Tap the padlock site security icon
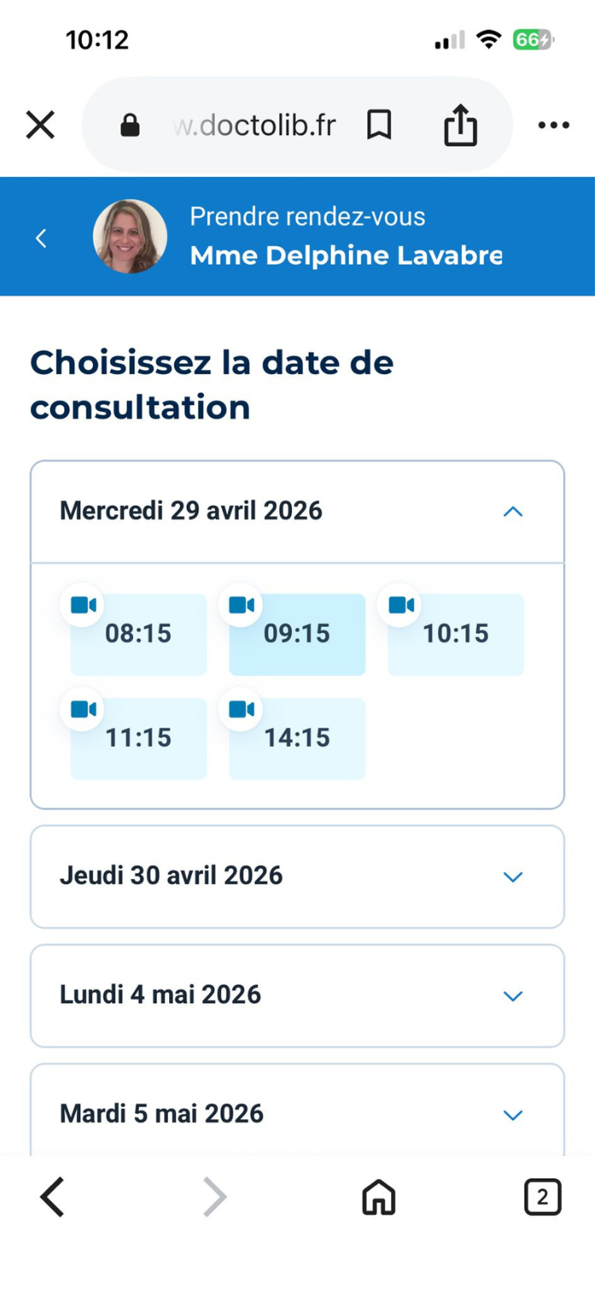Viewport: 595px width, 1290px height. pyautogui.click(x=130, y=126)
